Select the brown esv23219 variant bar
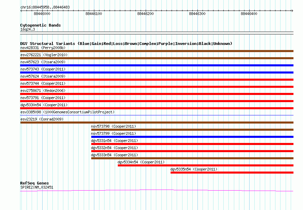The image size is (303, 210). click(157, 123)
